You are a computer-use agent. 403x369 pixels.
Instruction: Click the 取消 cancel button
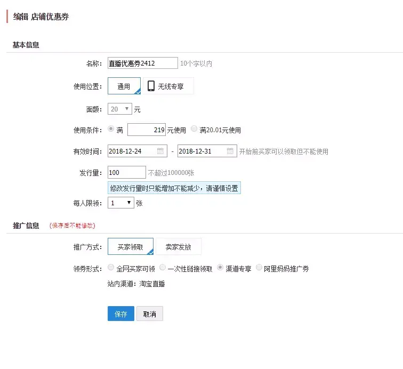[x=150, y=314]
